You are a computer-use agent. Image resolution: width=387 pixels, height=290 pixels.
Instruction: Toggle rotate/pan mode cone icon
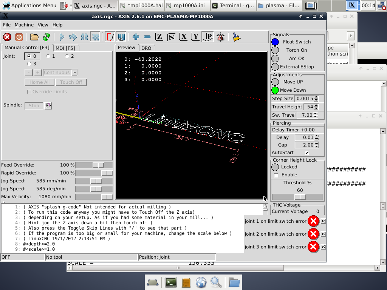click(220, 37)
